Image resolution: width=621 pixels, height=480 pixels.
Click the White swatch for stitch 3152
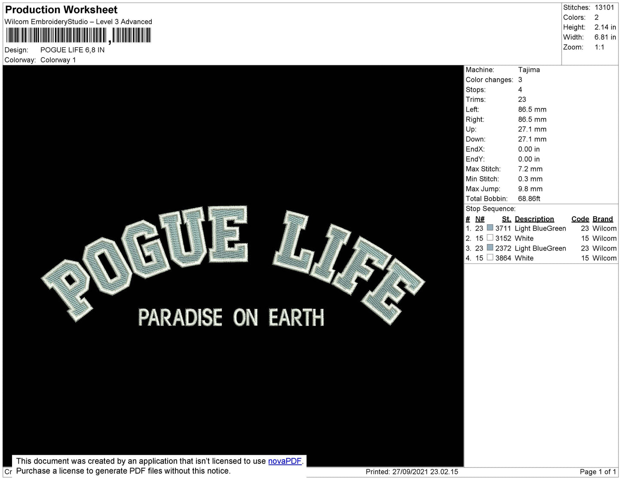click(x=490, y=238)
